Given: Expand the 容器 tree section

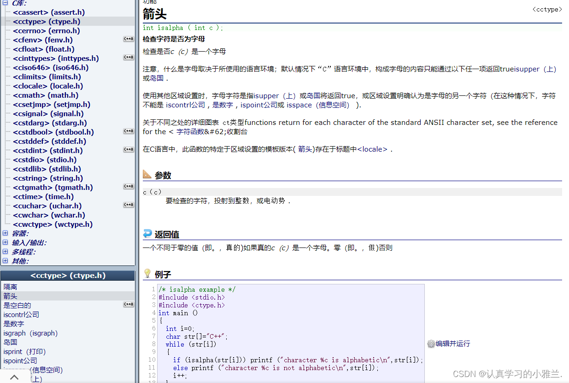Looking at the screenshot, I should (5, 233).
